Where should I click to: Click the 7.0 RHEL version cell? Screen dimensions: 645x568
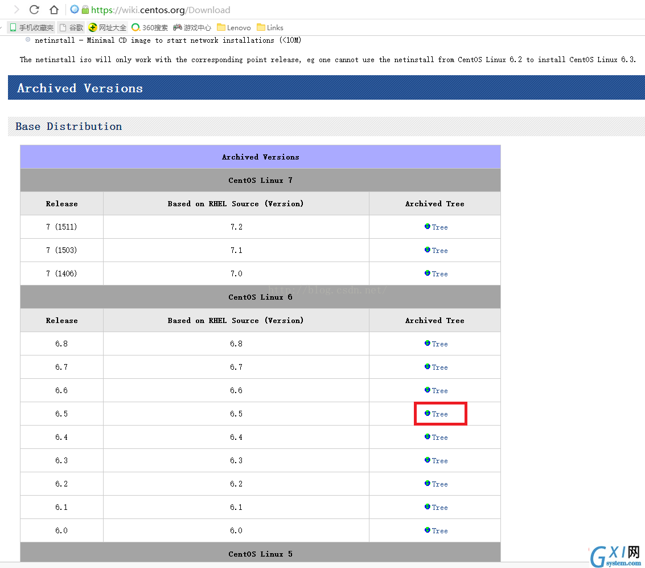(x=236, y=273)
